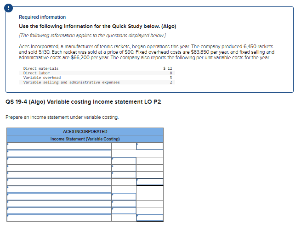Open the fourth row label dropdown in the statement
The width and height of the screenshot is (307, 240).
click(59, 168)
